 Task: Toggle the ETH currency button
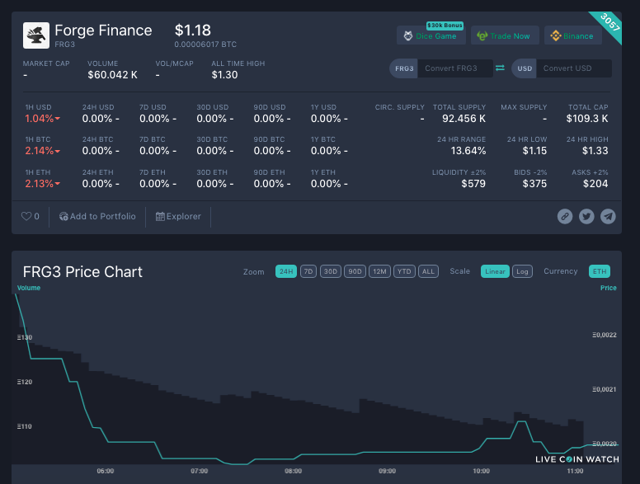pyautogui.click(x=600, y=271)
